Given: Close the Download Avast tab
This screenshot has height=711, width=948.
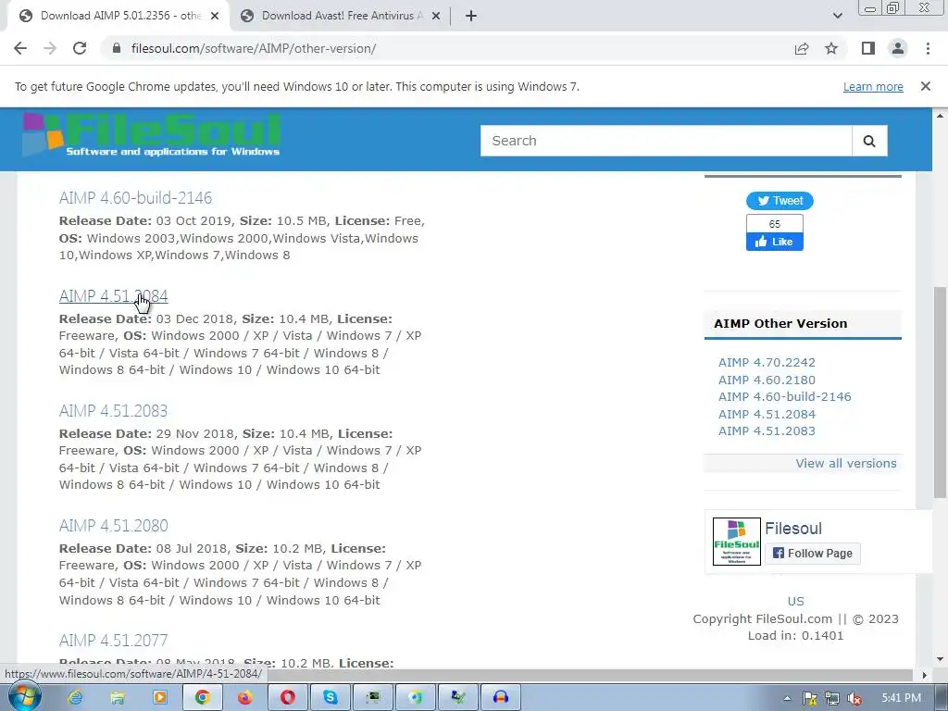Looking at the screenshot, I should pyautogui.click(x=436, y=17).
